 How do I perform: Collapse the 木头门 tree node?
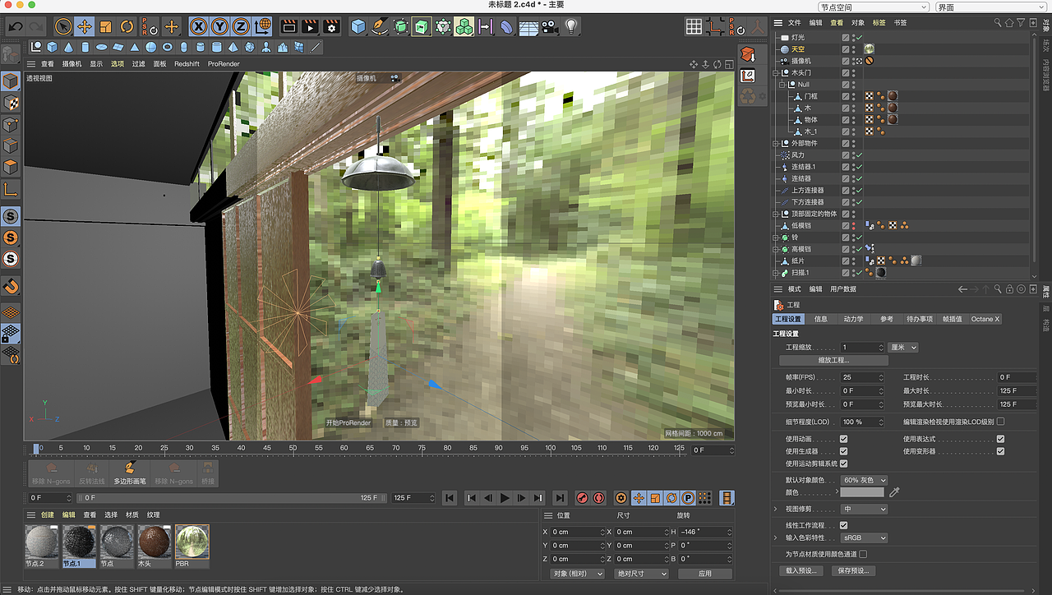[x=775, y=73]
